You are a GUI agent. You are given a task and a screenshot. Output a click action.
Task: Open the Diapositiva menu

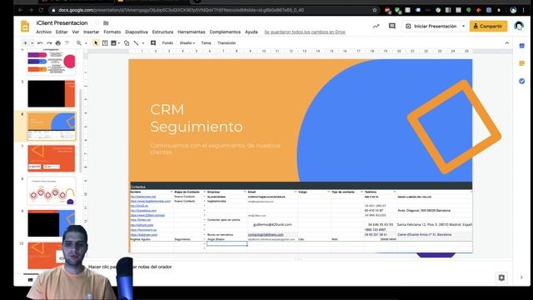point(137,32)
